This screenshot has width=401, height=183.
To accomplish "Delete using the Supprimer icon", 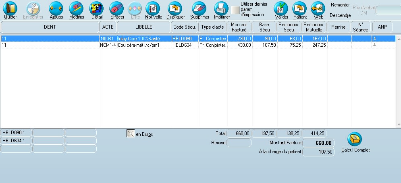I will (x=199, y=8).
